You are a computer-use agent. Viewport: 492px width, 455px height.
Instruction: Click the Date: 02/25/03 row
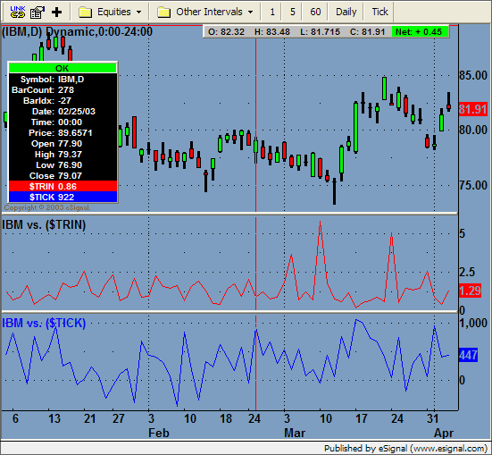[x=63, y=111]
